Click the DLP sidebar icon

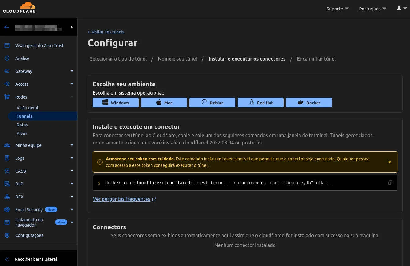(x=7, y=184)
